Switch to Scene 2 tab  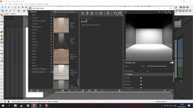click(13, 14)
